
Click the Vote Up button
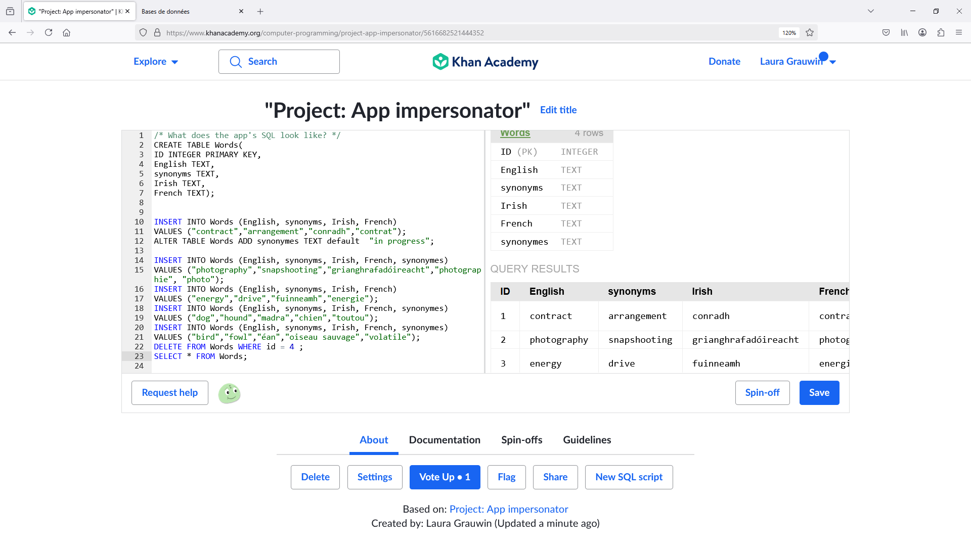point(445,477)
